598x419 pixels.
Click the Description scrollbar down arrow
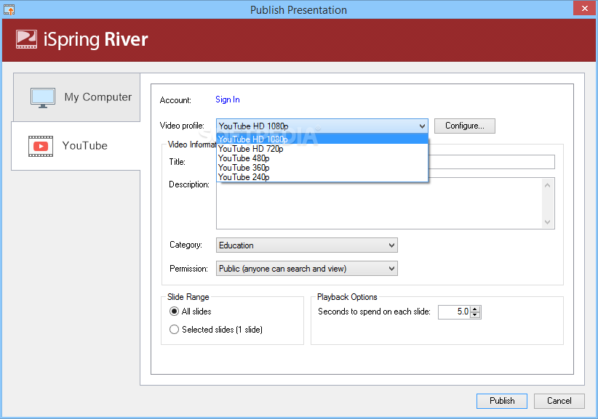[547, 222]
